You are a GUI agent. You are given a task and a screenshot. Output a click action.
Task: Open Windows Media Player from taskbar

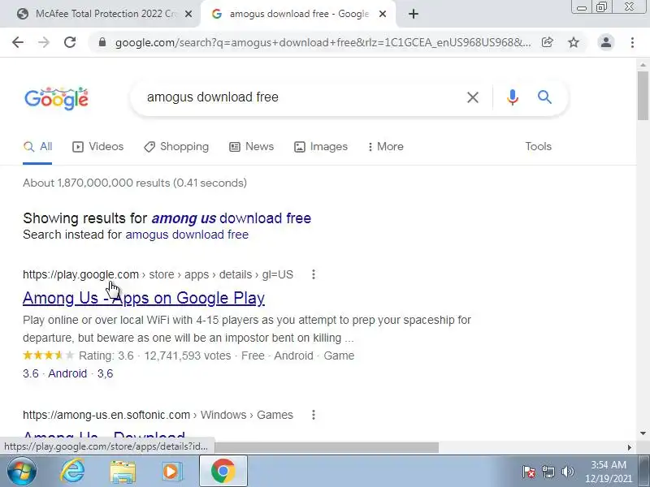tap(172, 472)
